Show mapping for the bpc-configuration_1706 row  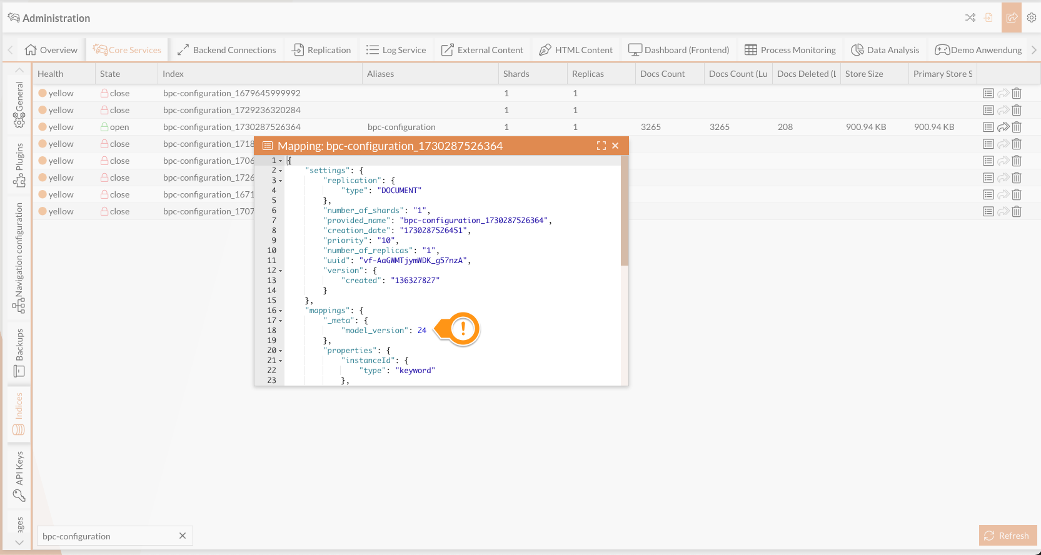point(988,161)
